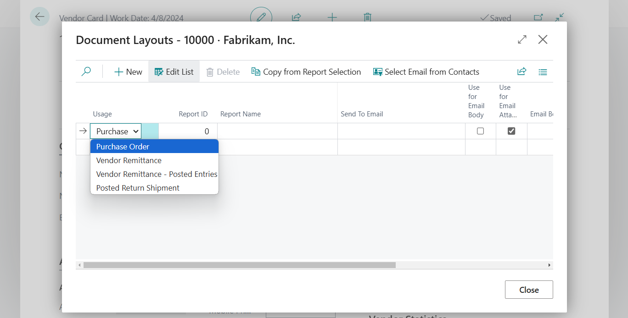
Task: Click the plus icon in the Vendor Card top bar
Action: [332, 17]
